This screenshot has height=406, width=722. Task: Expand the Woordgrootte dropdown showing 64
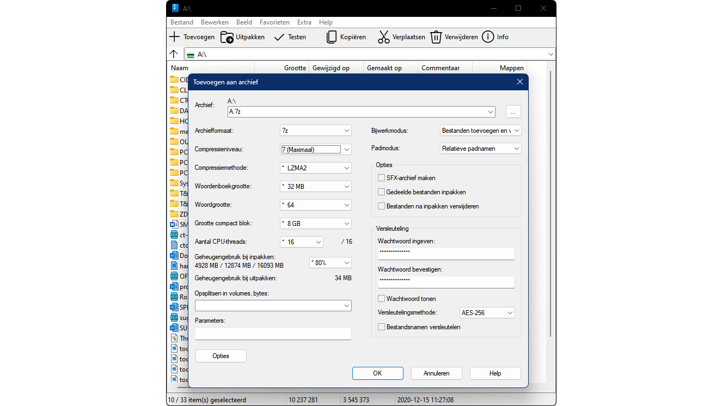tap(315, 205)
